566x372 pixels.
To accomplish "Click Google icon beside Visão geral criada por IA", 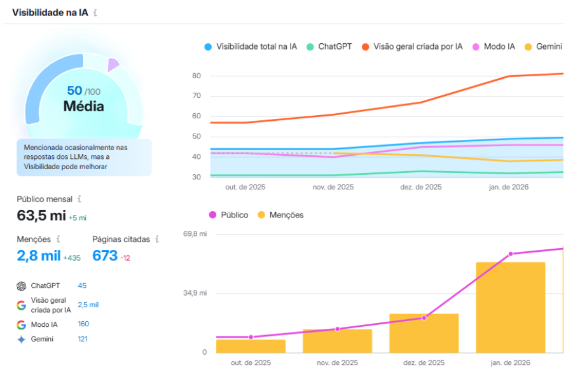I will coord(22,305).
